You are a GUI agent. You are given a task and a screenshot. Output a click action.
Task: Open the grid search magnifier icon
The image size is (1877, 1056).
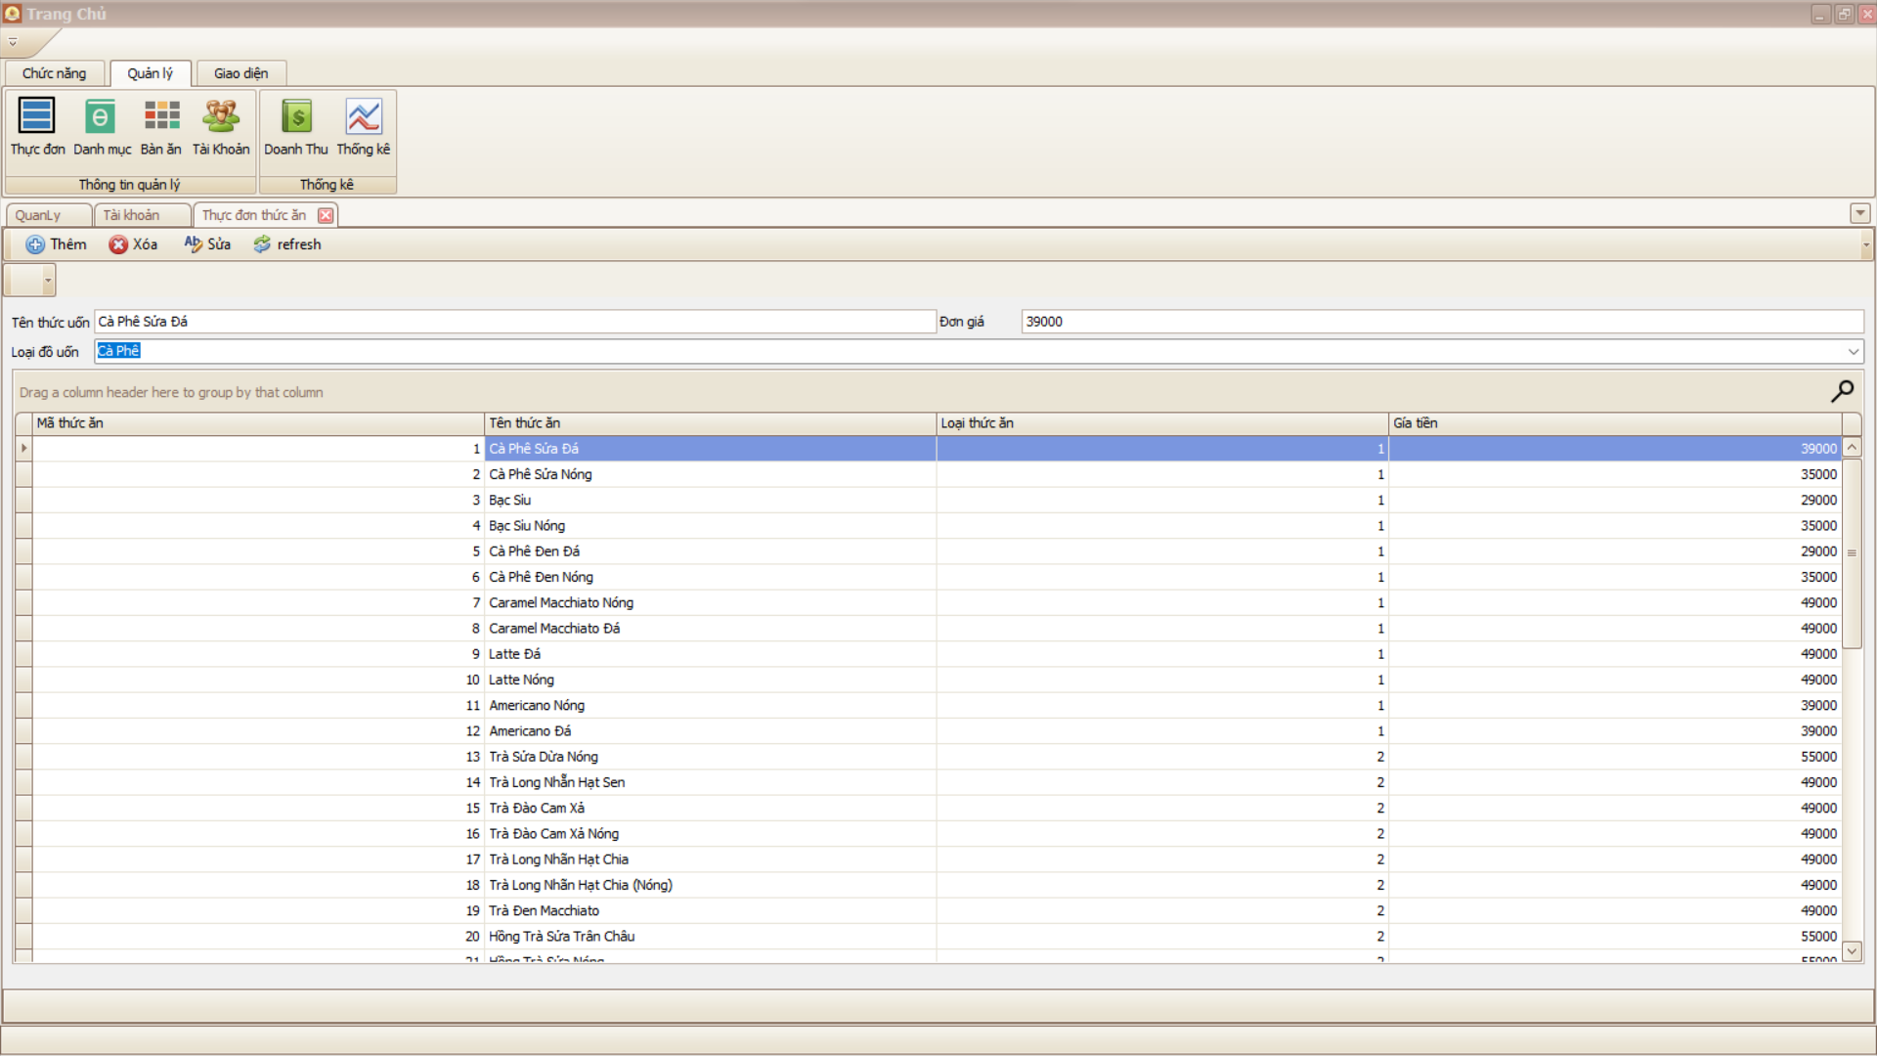point(1842,391)
